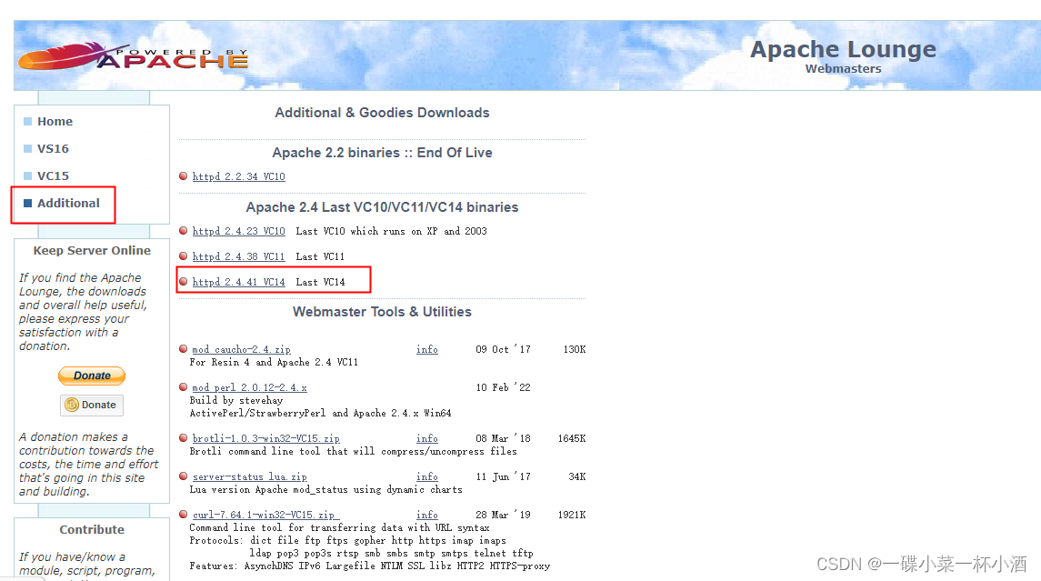The height and width of the screenshot is (581, 1041).
Task: Click the red bullet beside server-status lua.zip
Action: pyautogui.click(x=183, y=476)
